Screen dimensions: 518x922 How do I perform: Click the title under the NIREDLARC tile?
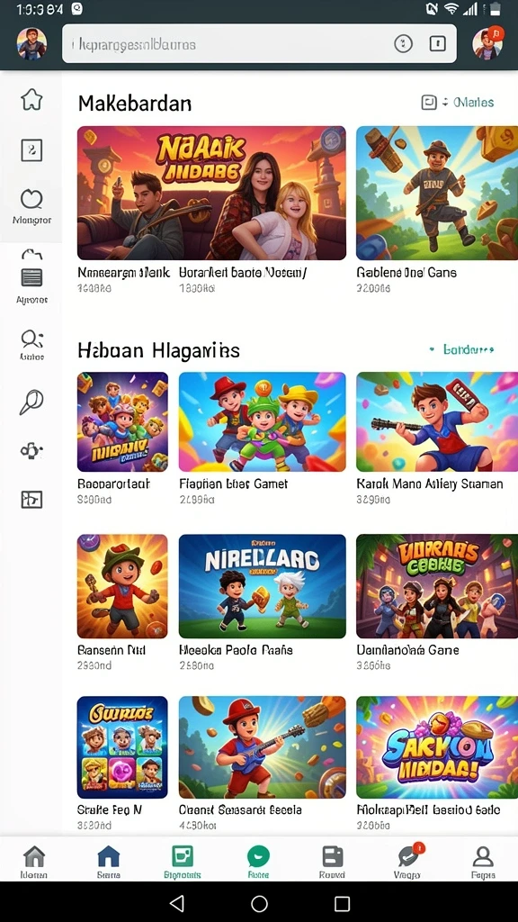click(x=236, y=650)
